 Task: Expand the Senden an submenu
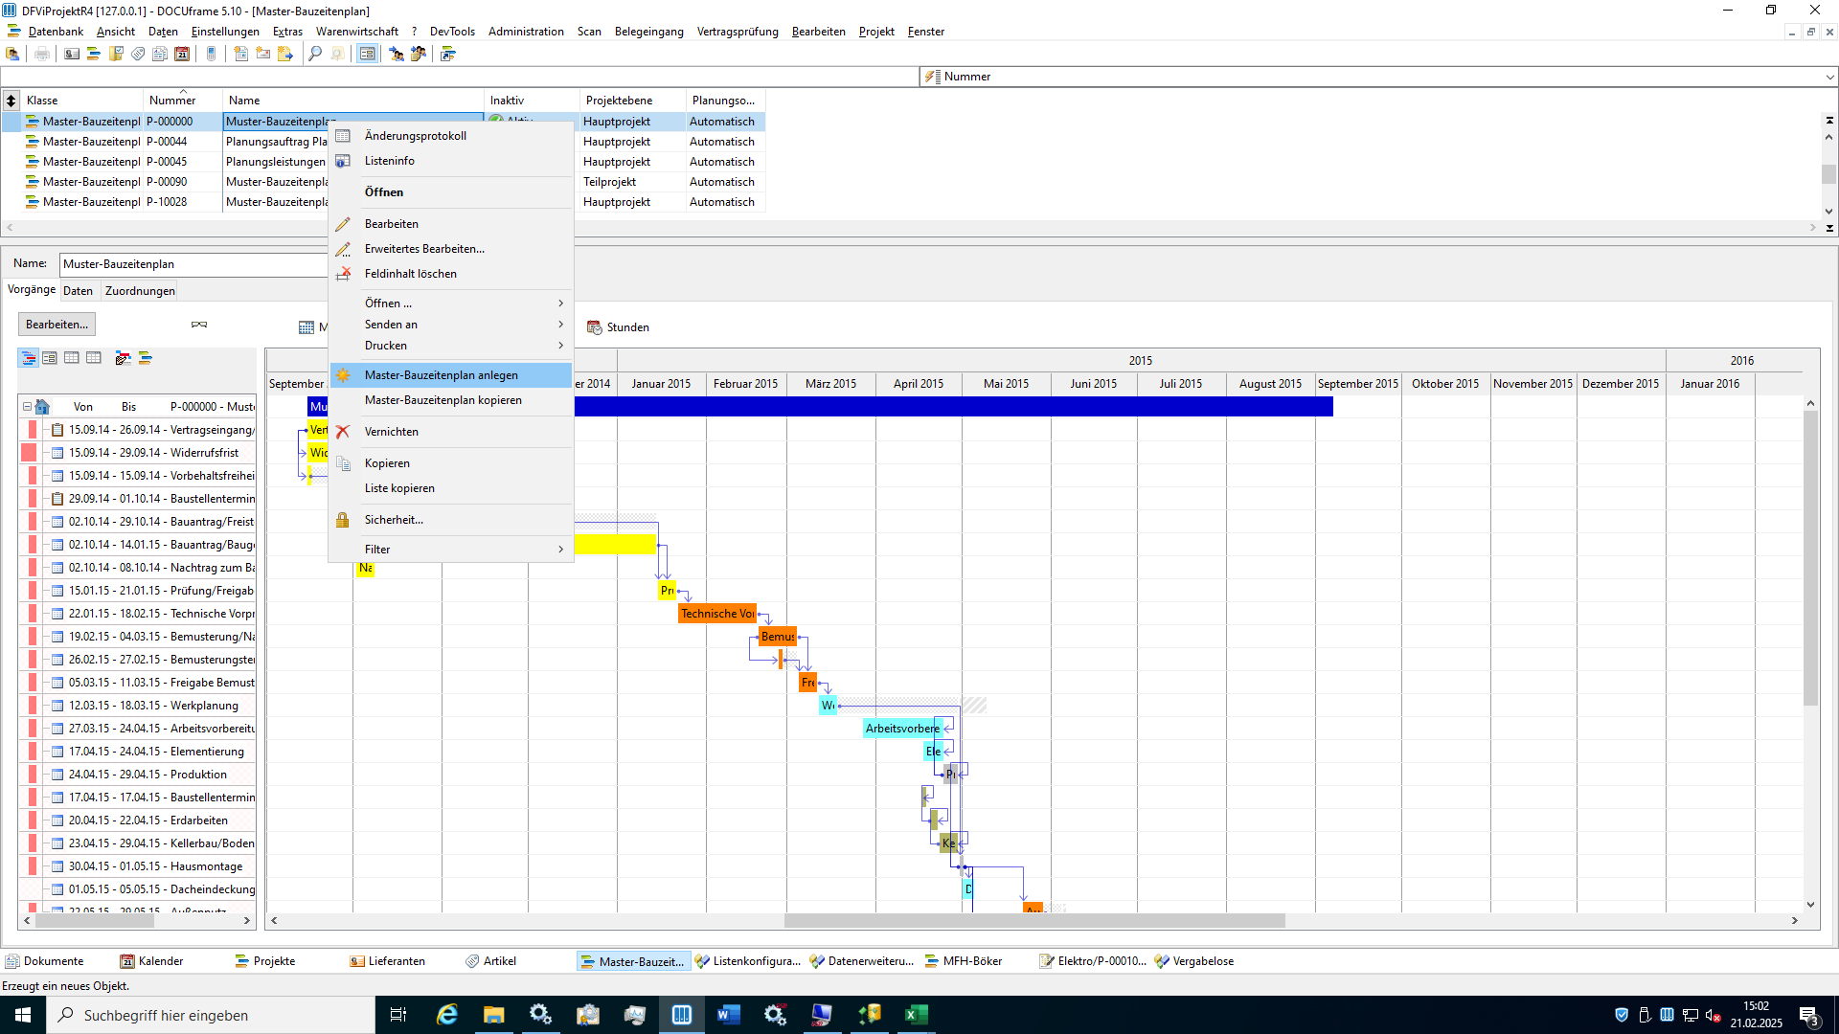point(451,325)
